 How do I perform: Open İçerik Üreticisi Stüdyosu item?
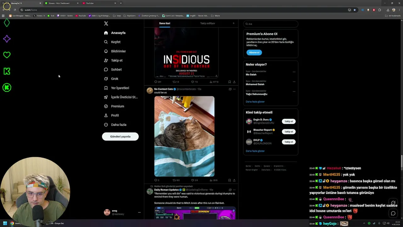click(121, 97)
